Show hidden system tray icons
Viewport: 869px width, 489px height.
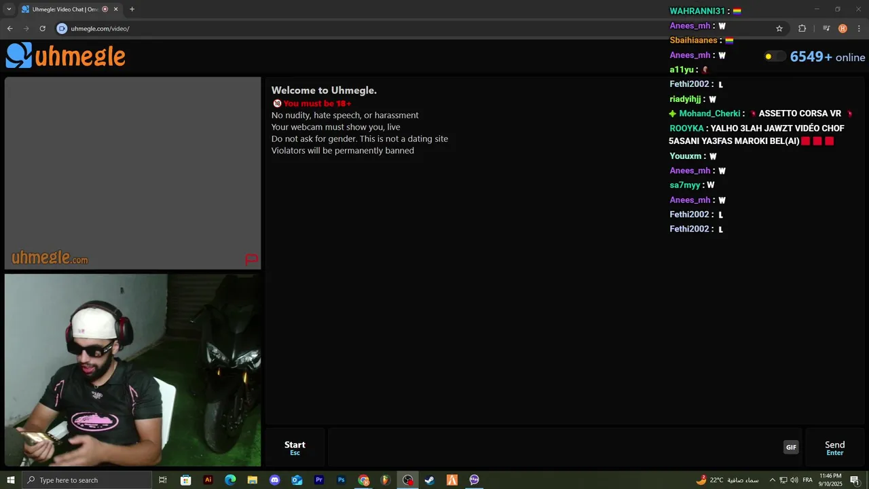tap(772, 480)
